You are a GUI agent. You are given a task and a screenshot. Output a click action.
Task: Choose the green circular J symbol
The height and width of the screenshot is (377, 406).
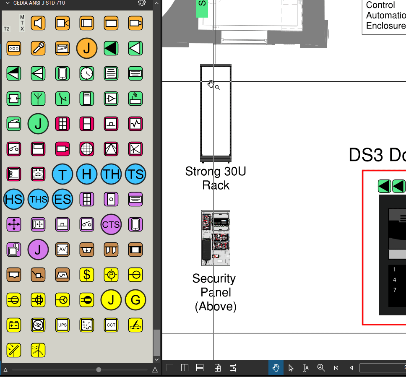point(38,124)
